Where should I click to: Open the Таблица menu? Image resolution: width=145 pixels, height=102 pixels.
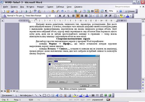pos(60,7)
